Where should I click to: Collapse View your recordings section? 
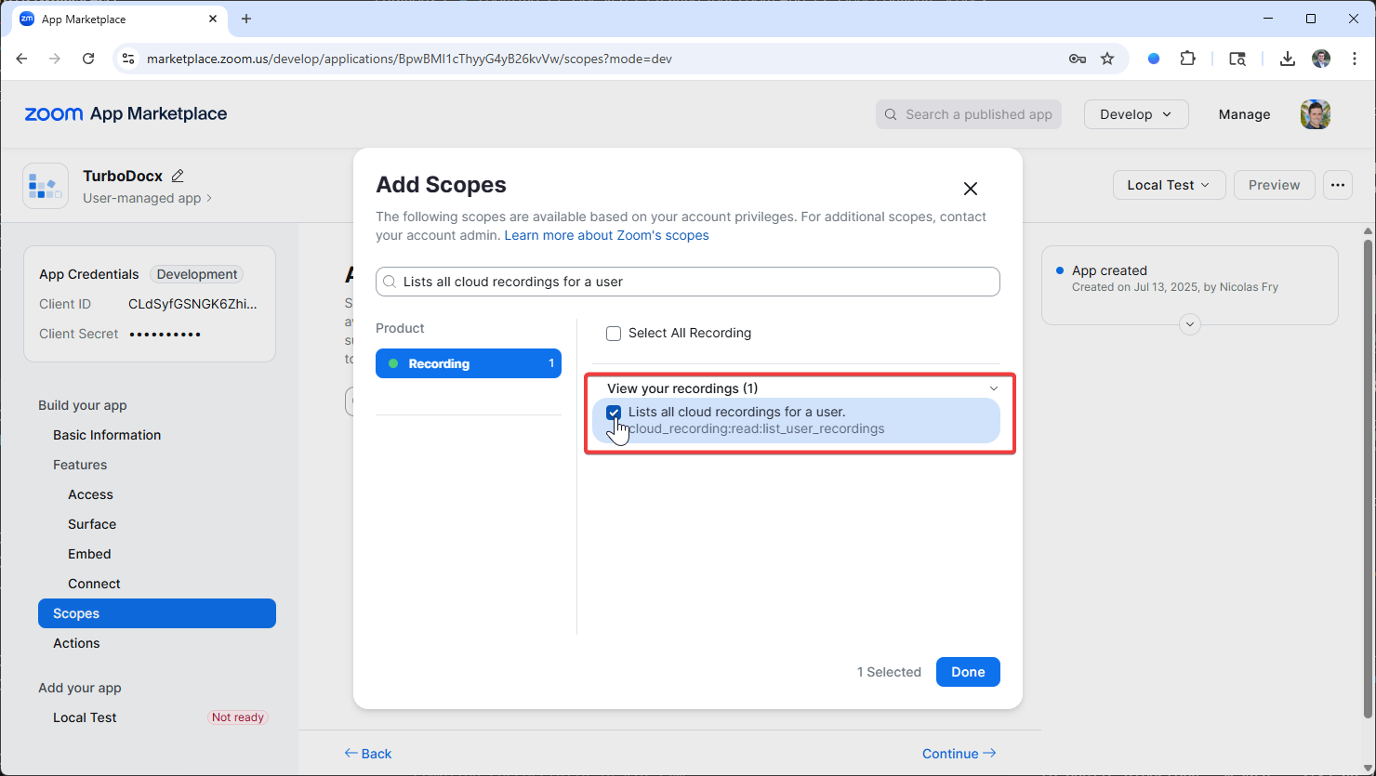coord(994,388)
